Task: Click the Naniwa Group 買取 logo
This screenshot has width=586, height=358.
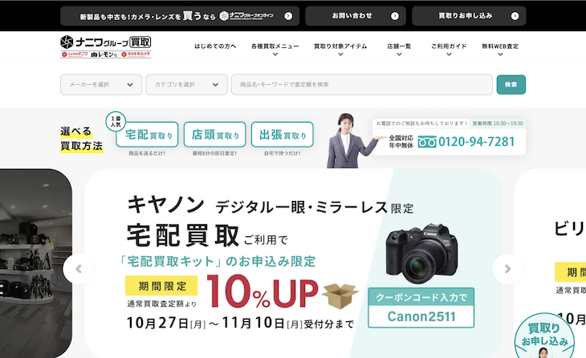Action: [106, 42]
